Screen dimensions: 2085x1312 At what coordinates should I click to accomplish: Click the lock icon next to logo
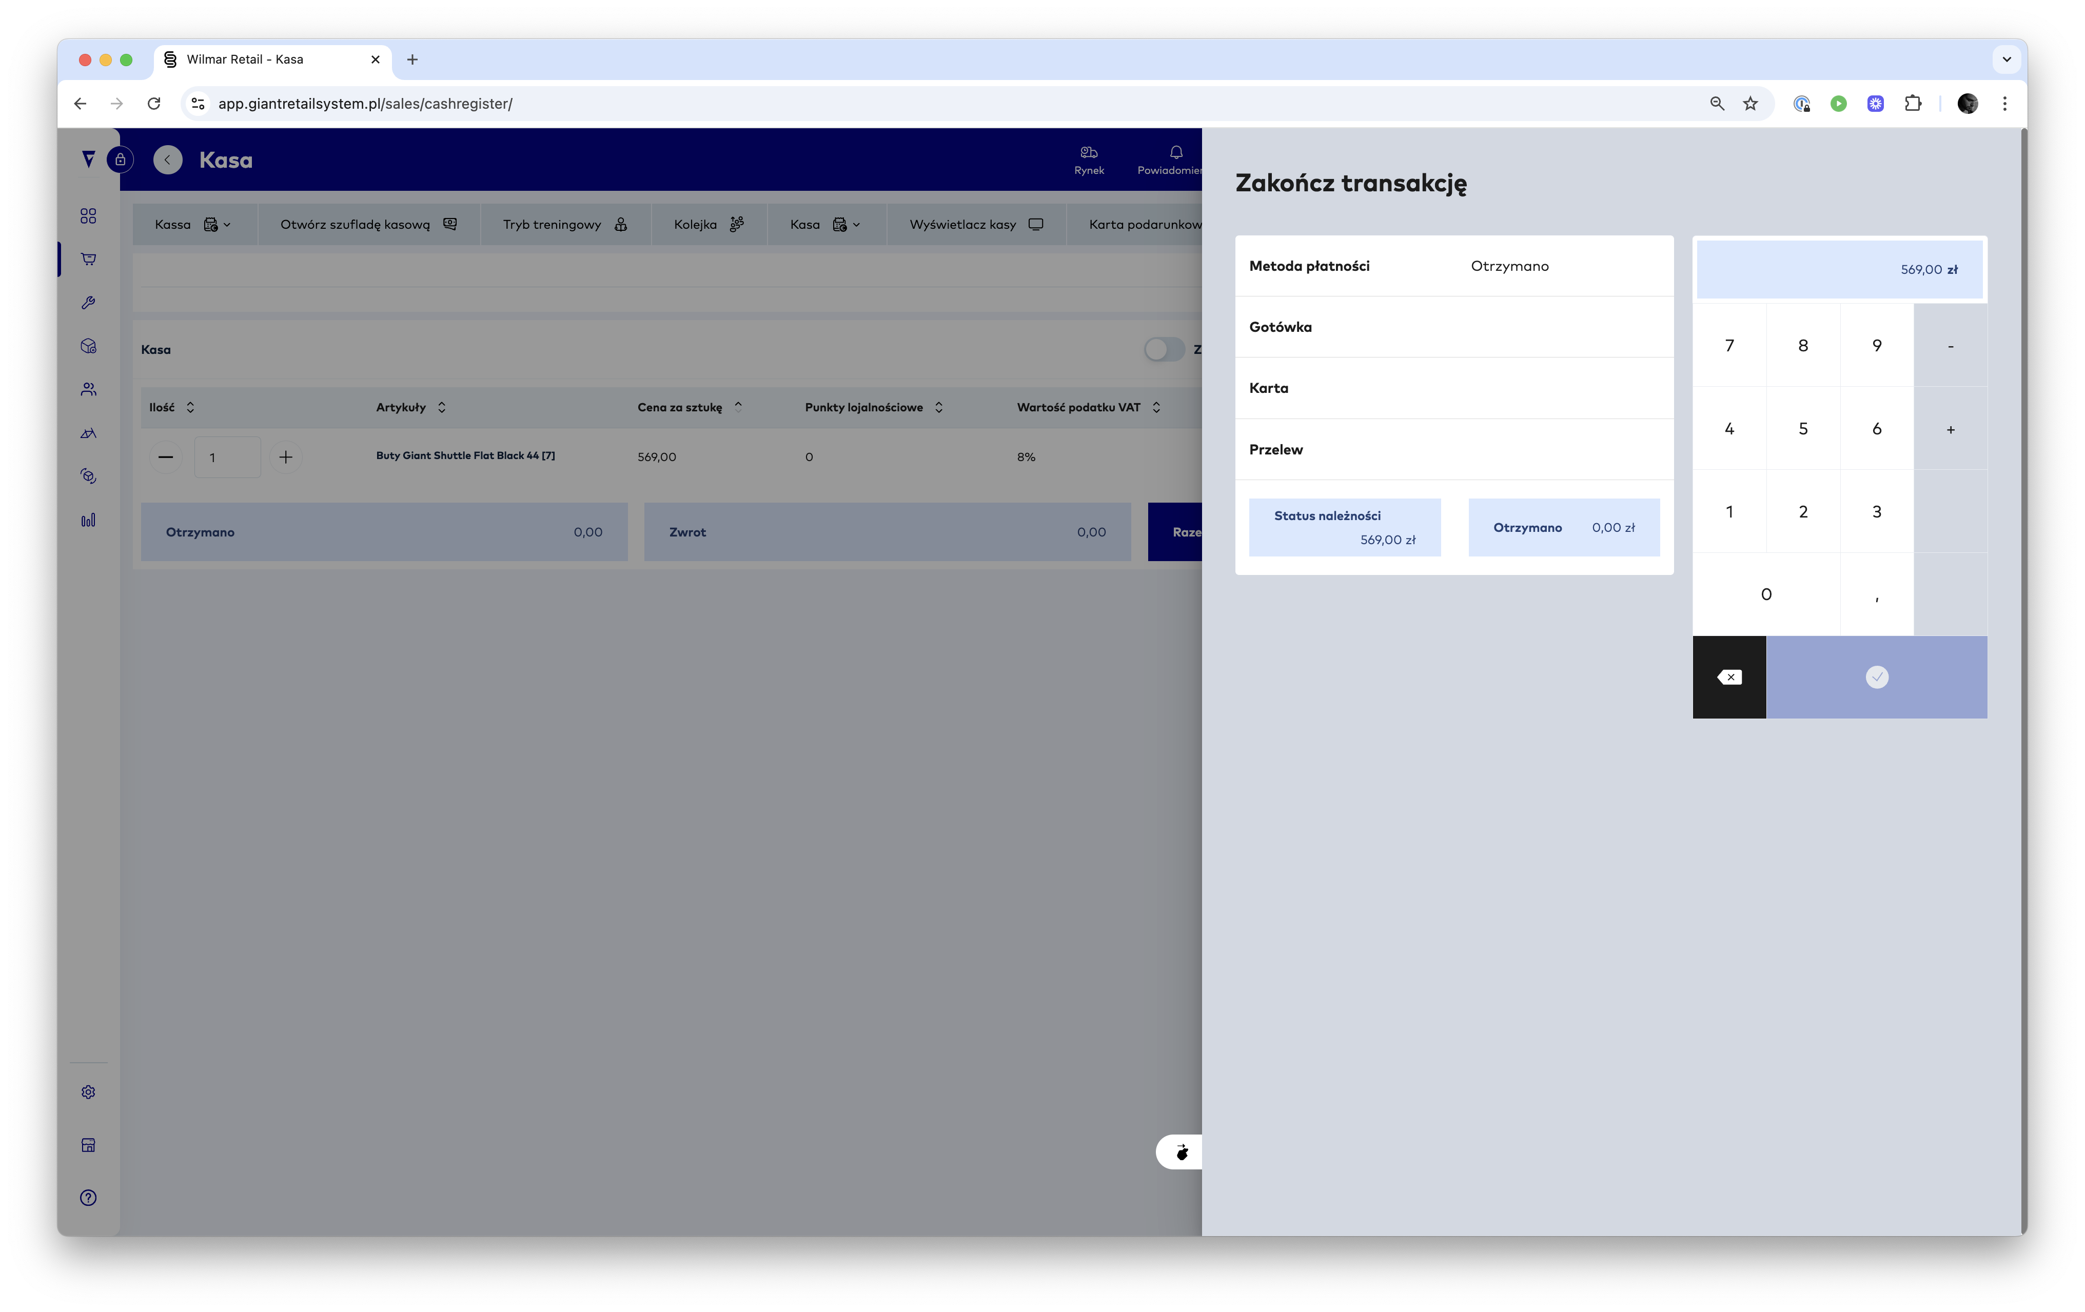(121, 159)
